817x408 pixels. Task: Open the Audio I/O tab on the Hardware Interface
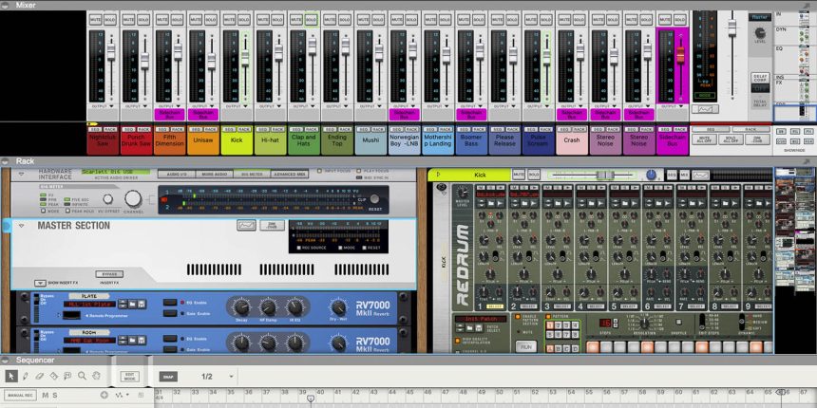176,175
